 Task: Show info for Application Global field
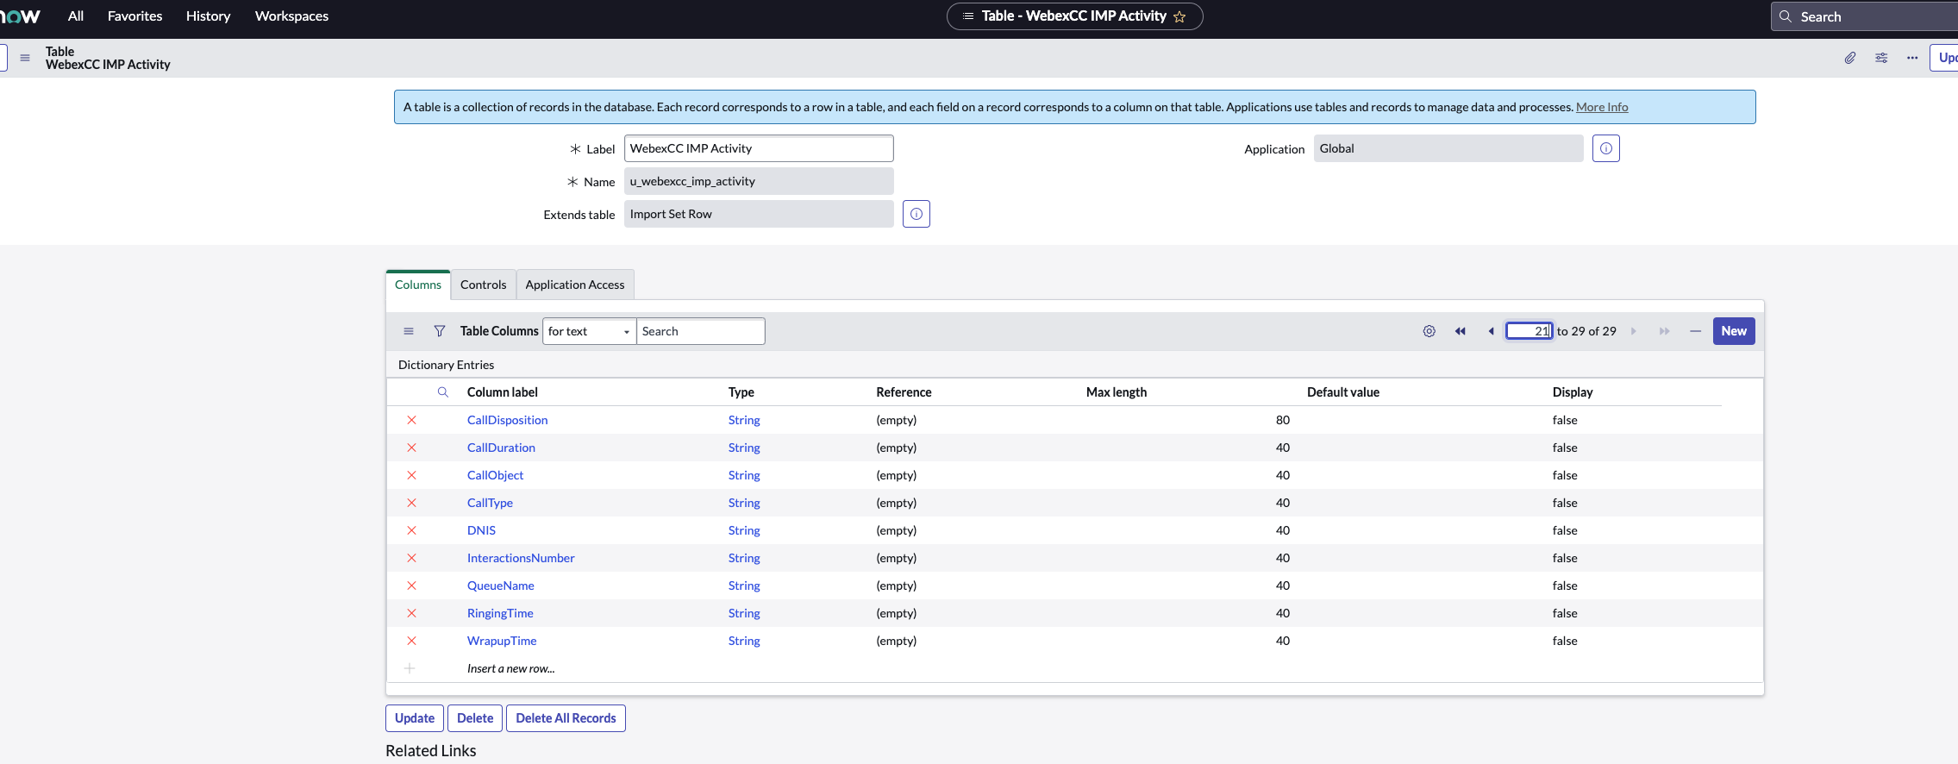[1606, 148]
